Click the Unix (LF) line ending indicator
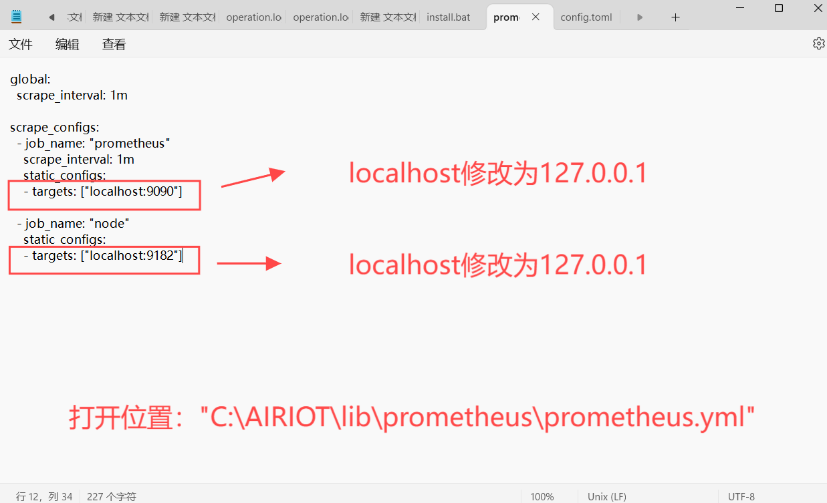The width and height of the screenshot is (827, 503). tap(606, 496)
